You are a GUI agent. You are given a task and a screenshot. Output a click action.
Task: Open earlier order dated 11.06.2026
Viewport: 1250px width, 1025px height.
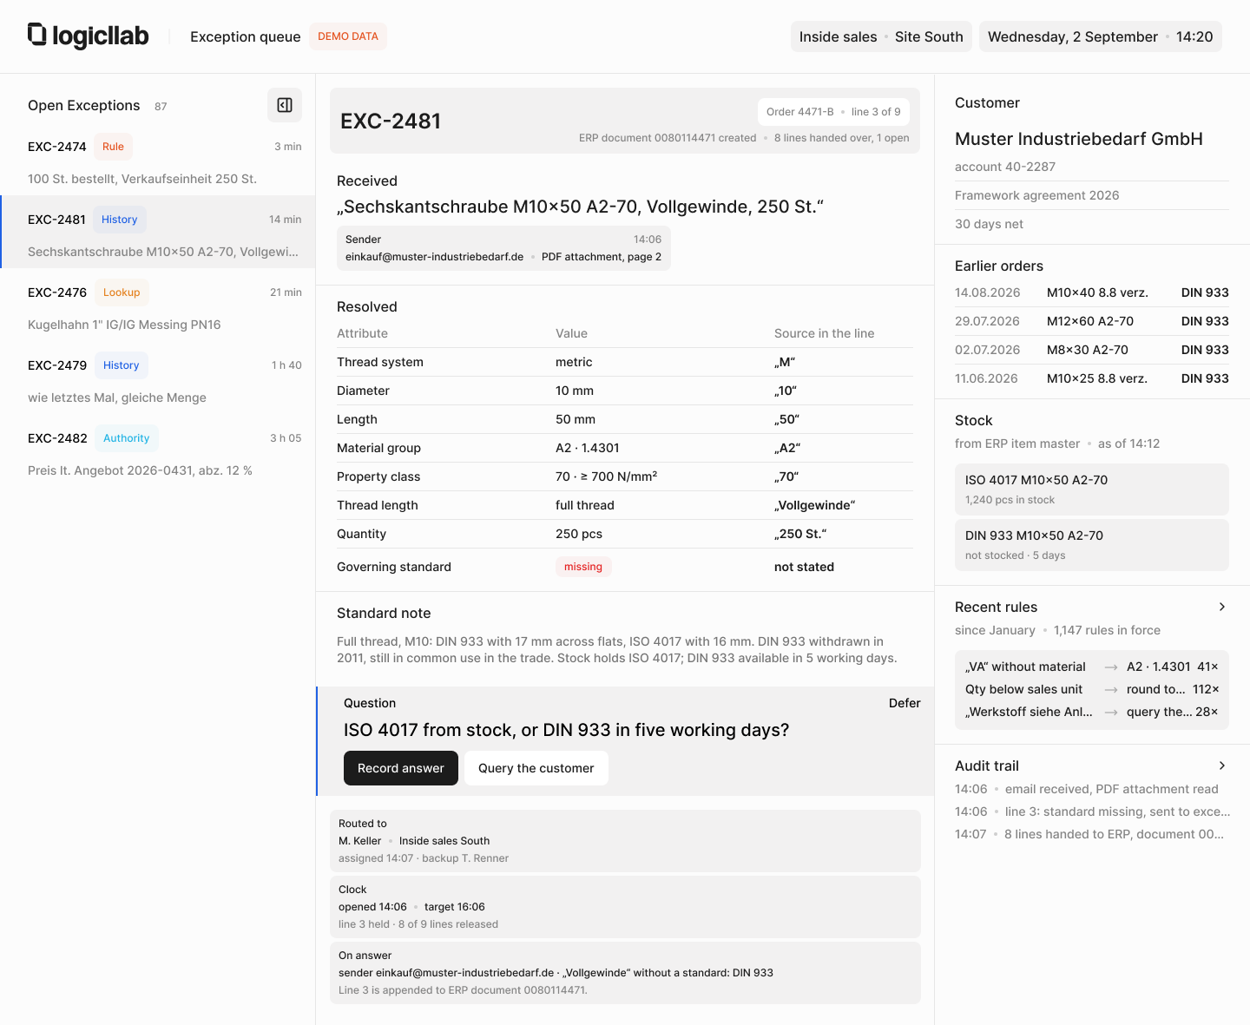tap(1092, 378)
